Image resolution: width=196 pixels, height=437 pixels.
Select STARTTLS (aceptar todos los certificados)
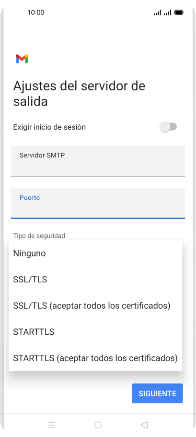pos(95,358)
